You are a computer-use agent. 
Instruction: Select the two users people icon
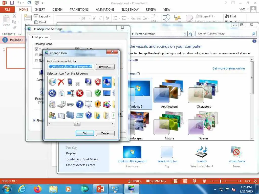click(52, 115)
